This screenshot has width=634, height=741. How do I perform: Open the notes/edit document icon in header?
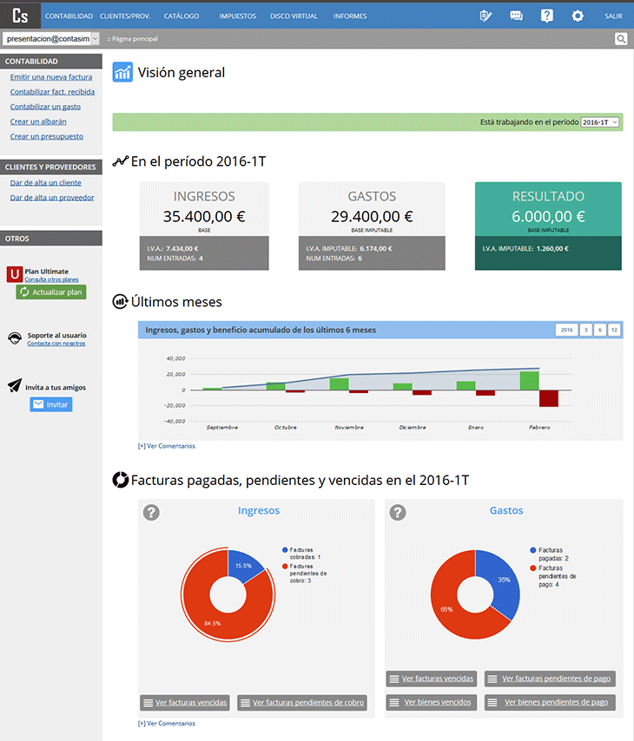485,16
